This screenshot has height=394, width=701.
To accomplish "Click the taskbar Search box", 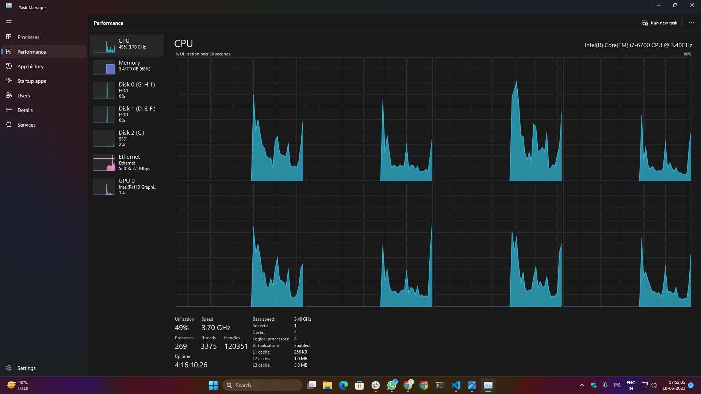I will (x=263, y=385).
